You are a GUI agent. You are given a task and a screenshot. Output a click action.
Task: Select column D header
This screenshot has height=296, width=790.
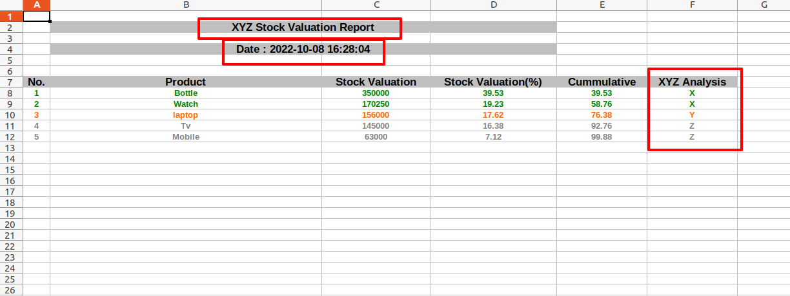click(x=493, y=5)
